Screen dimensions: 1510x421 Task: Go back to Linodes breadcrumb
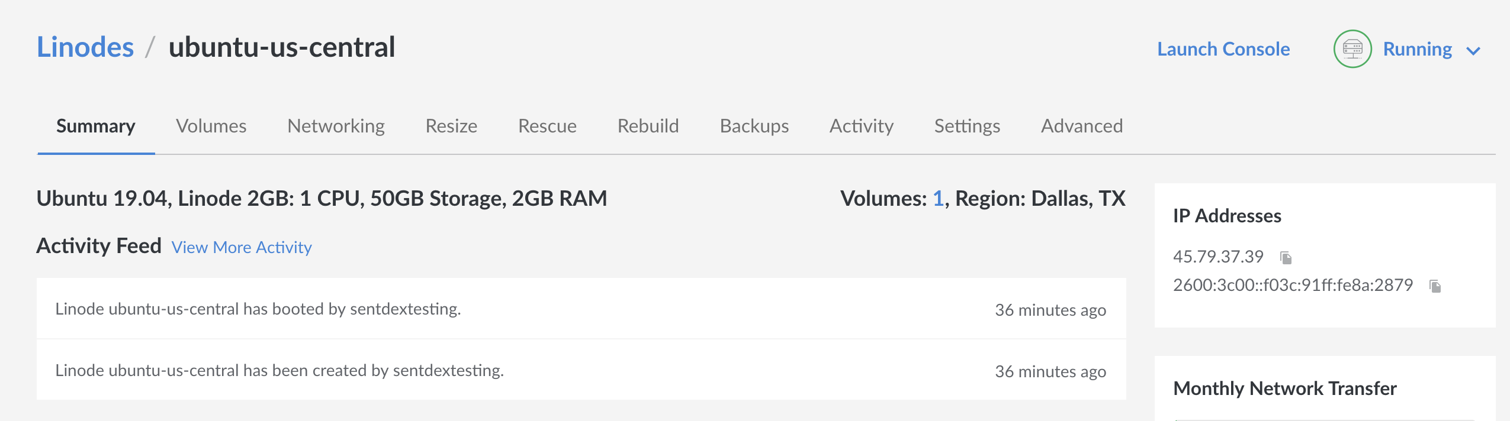pyautogui.click(x=85, y=47)
